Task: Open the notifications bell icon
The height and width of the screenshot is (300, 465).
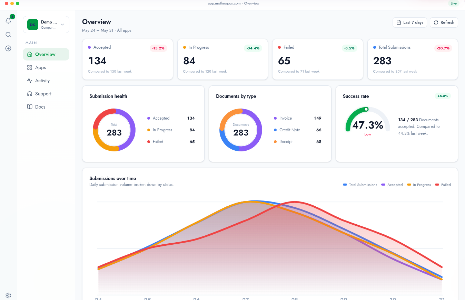Action: [x=8, y=21]
